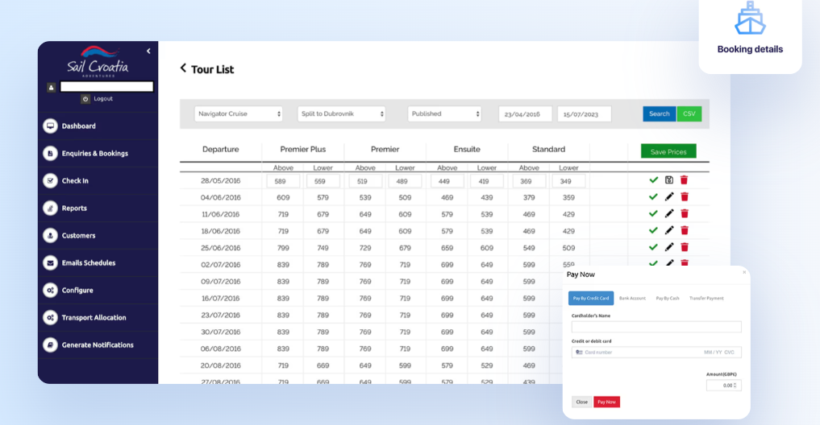820x425 pixels.
Task: Click the delete trash icon for 04/06/2016
Action: pos(685,197)
